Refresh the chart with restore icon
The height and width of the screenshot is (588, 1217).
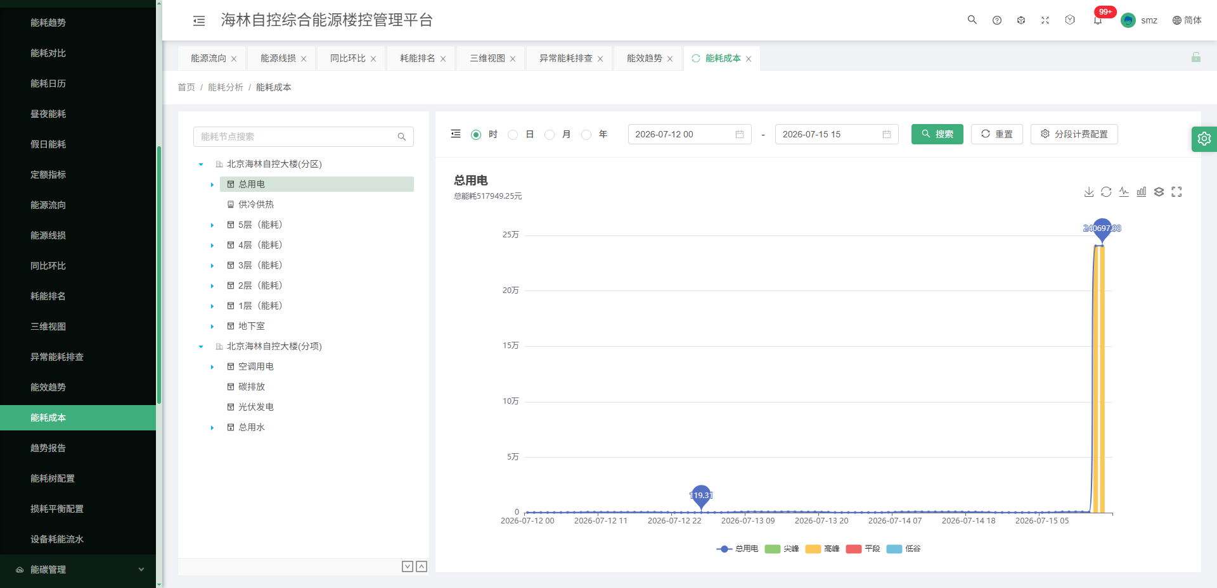(x=1106, y=192)
